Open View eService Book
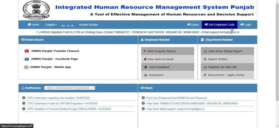This screenshot has width=279, height=128. point(168,59)
